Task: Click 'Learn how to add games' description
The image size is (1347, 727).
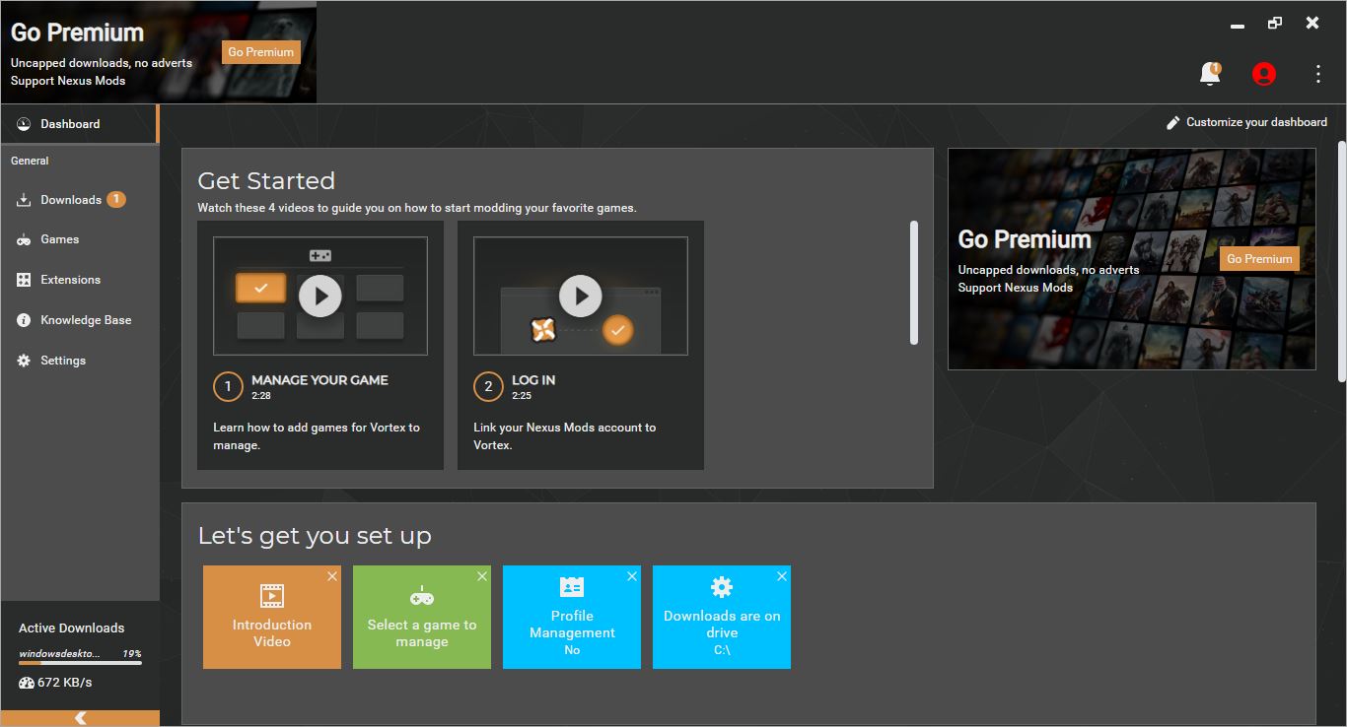Action: point(317,436)
